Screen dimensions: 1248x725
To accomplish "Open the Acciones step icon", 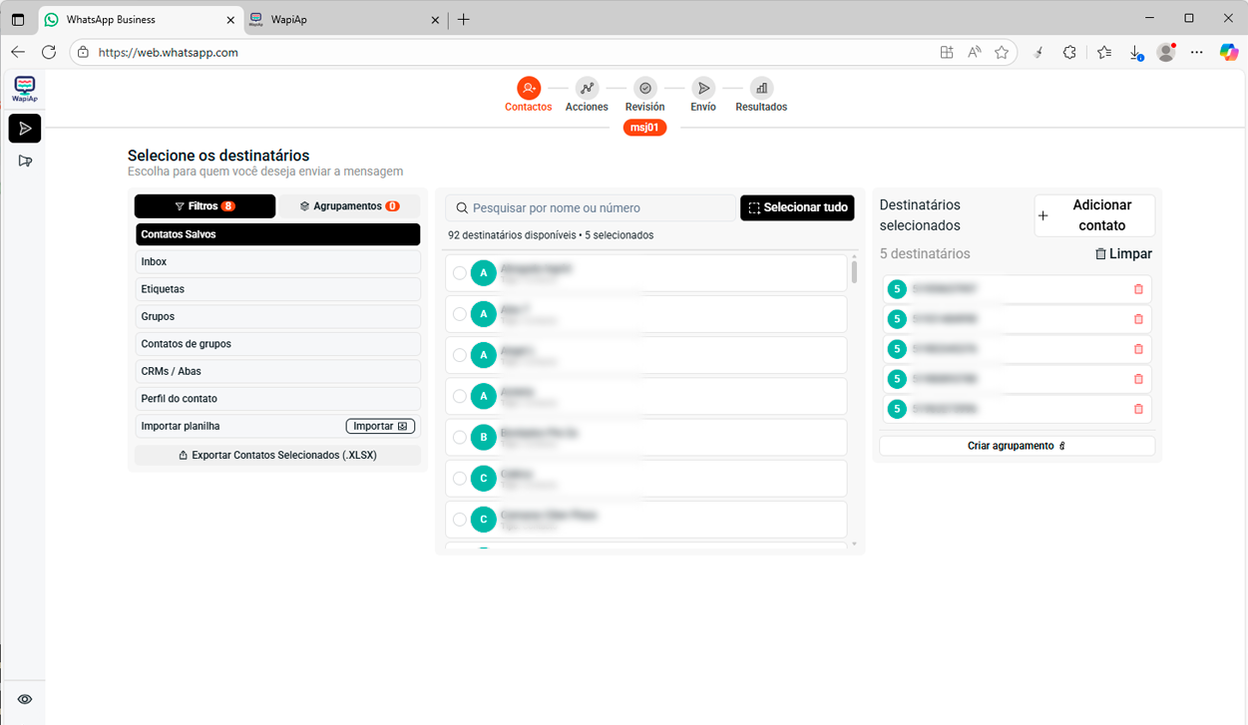I will pos(587,89).
